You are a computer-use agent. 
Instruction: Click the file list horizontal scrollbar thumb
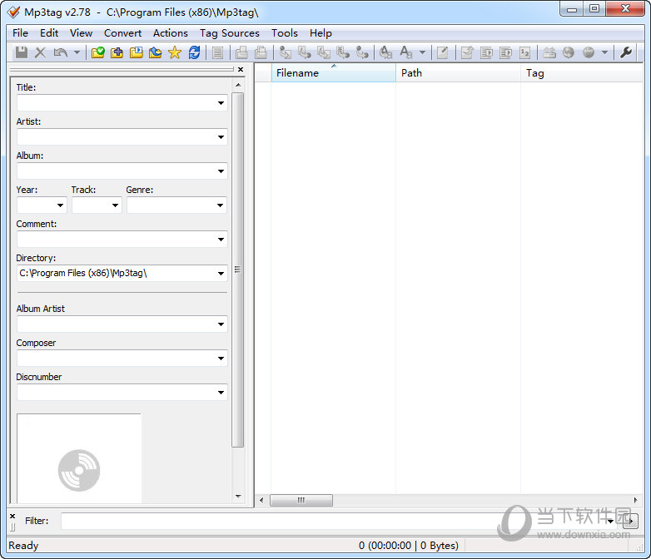301,500
